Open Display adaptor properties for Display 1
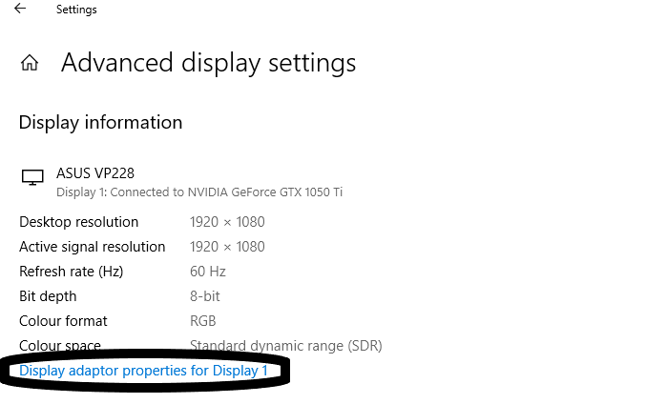 pos(143,371)
